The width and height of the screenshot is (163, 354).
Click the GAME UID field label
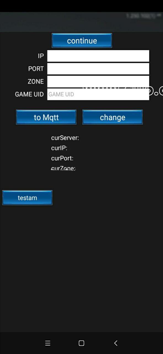coord(29,94)
